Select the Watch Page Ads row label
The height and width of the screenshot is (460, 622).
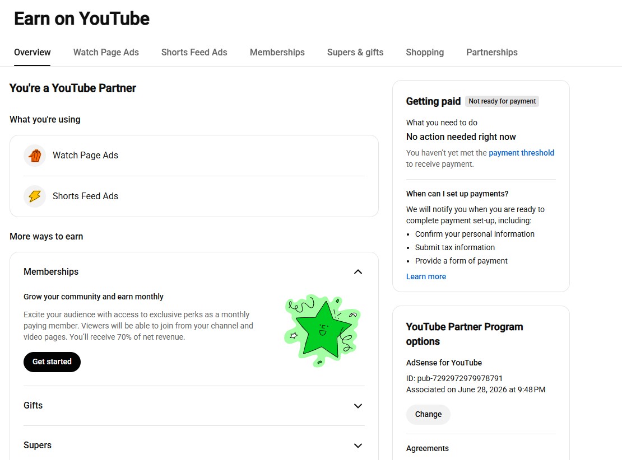click(85, 156)
